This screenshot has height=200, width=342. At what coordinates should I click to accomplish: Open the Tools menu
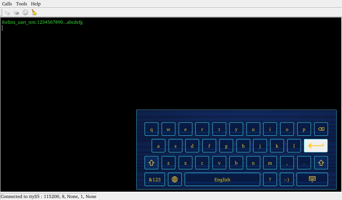coord(21,4)
